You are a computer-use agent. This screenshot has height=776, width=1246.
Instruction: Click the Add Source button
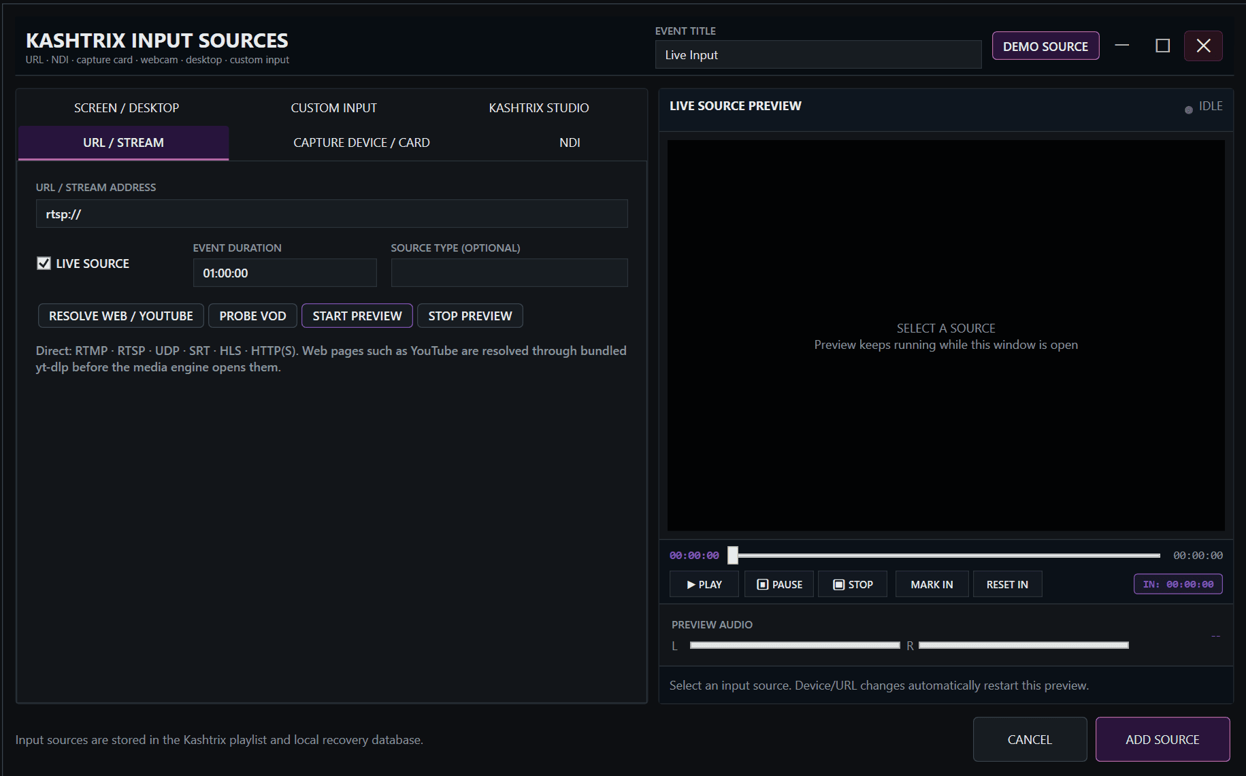(1162, 739)
